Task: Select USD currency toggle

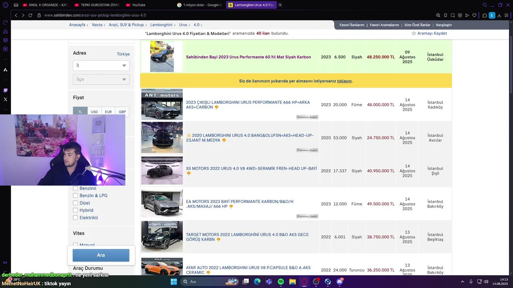Action: click(94, 112)
